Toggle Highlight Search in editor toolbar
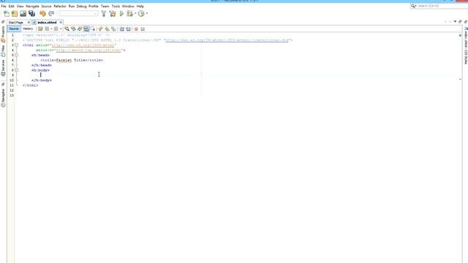Image resolution: width=468 pixels, height=263 pixels. point(86,29)
